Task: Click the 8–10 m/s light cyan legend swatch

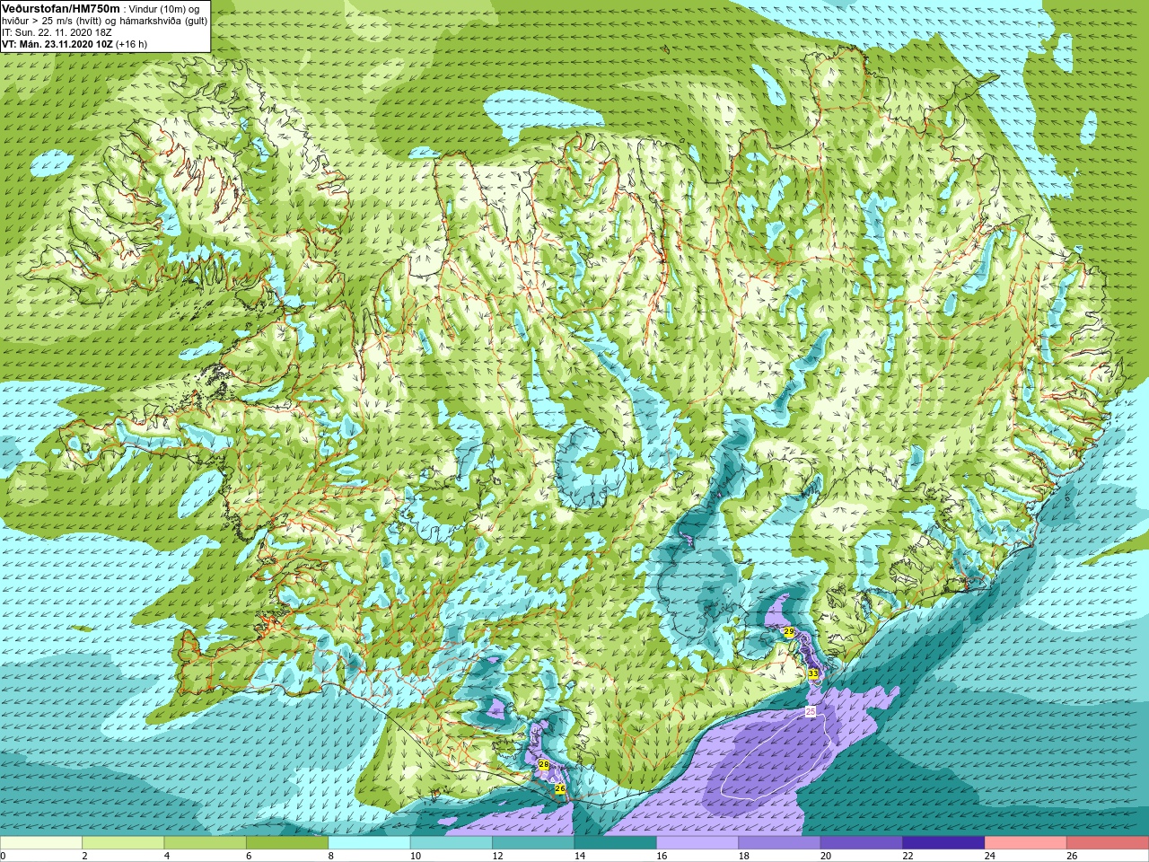Action: tap(369, 843)
